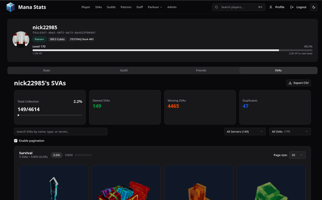Expand the Parkour menu dropdown
322x200 pixels.
click(155, 7)
